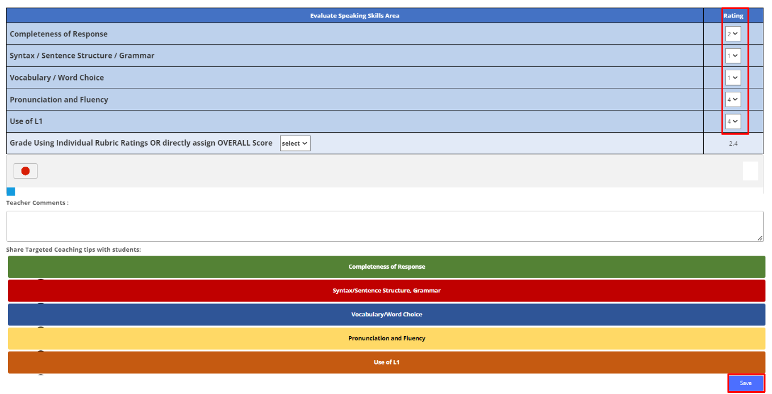Open the OVERALL Score select dropdown
The height and width of the screenshot is (394, 772).
tap(295, 143)
